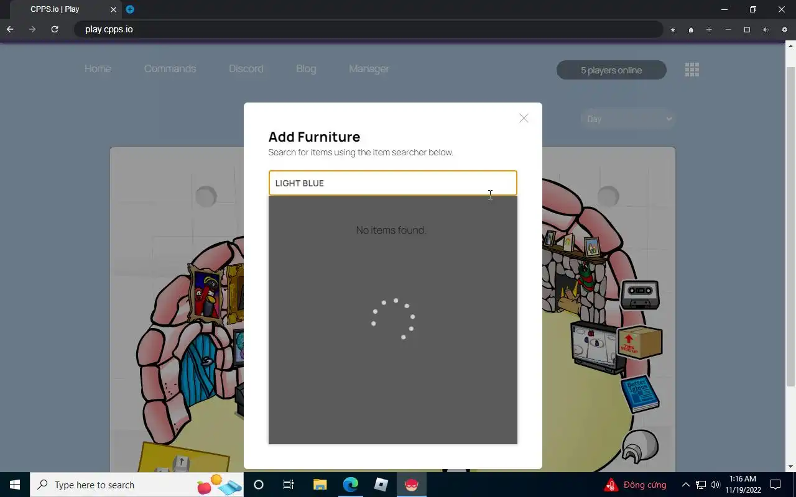This screenshot has width=796, height=497.
Task: Open a new tab with the blue plus button
Action: coord(130,9)
